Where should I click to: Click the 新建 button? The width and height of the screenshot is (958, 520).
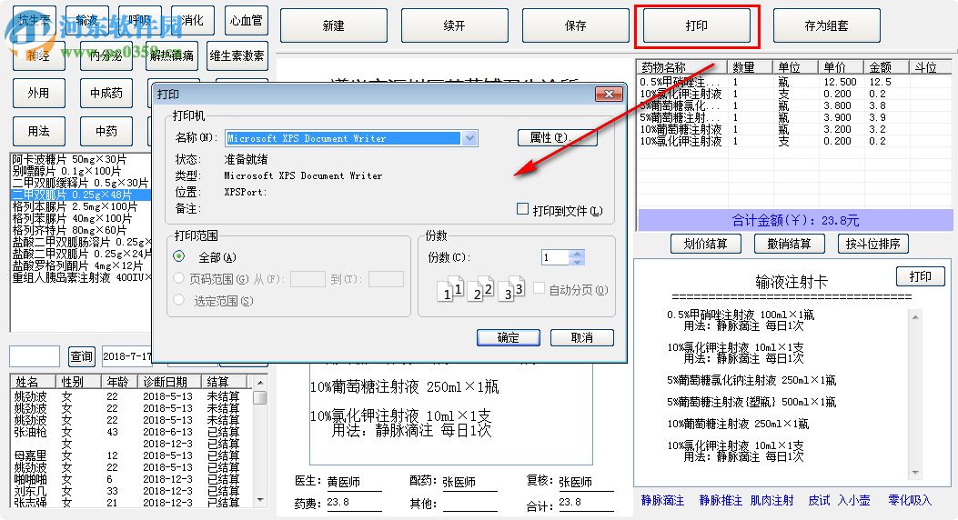coord(334,25)
